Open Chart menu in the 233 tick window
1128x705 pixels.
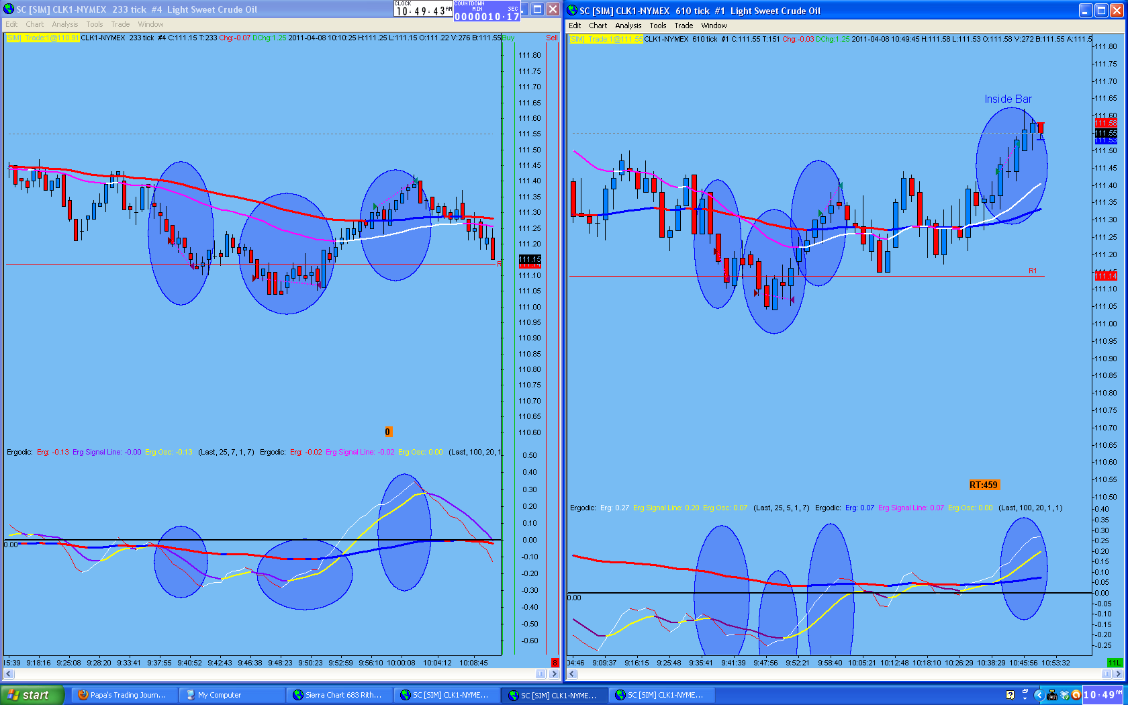coord(34,24)
